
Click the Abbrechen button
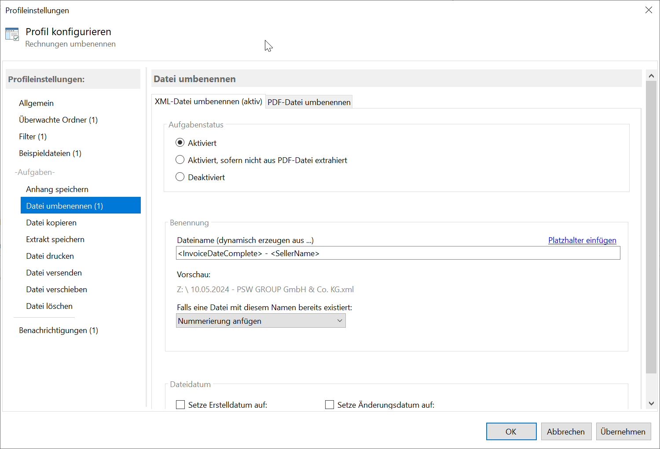565,431
